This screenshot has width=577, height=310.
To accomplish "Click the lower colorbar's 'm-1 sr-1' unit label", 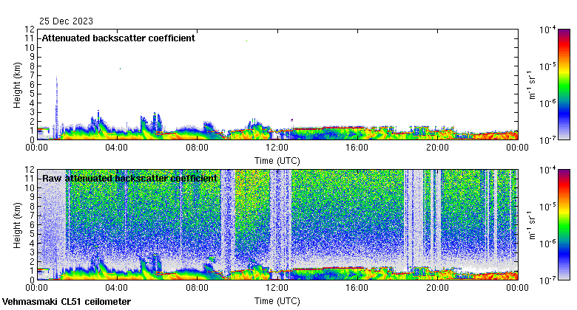I will point(531,226).
